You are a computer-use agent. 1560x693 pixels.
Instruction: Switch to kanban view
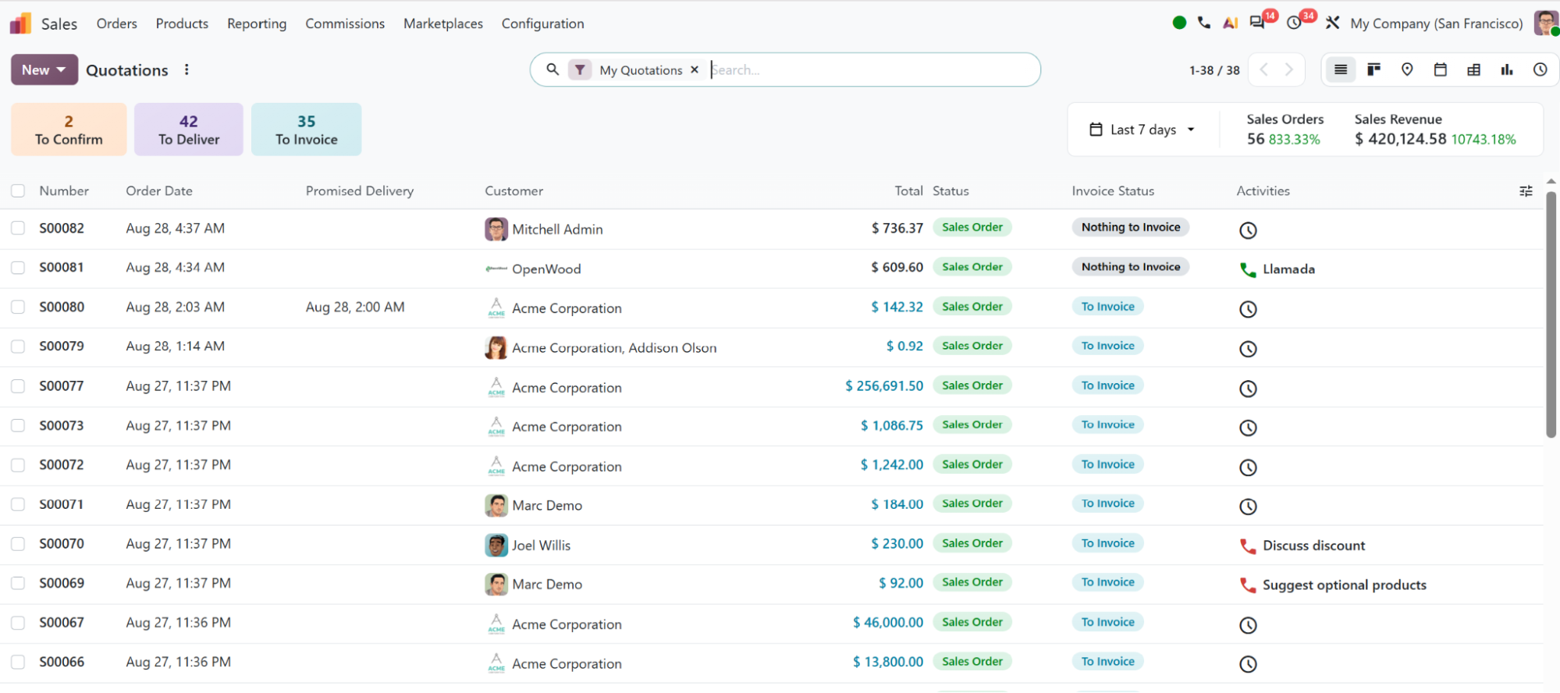[1374, 69]
